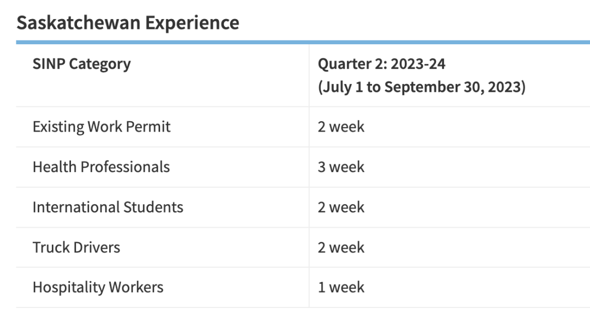The image size is (590, 314).
Task: Click the blue line under the heading
Action: tap(303, 42)
